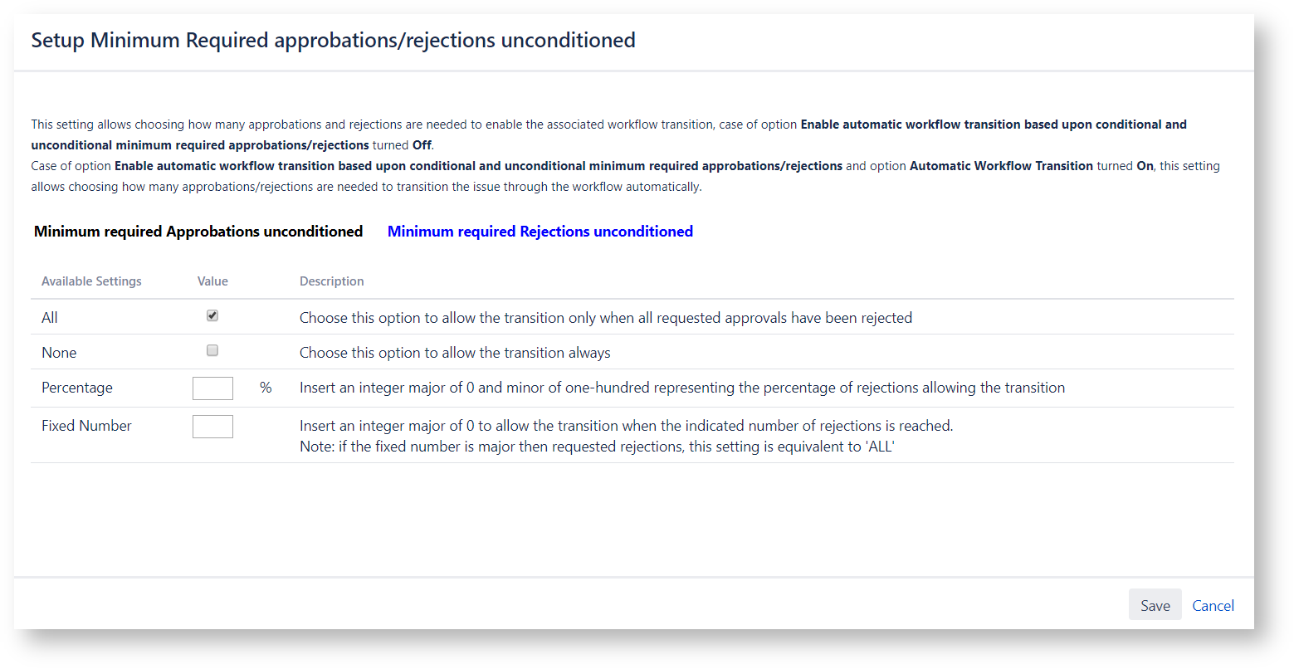Click the percent sign beside Percentage field
This screenshot has width=1294, height=669.
(266, 388)
